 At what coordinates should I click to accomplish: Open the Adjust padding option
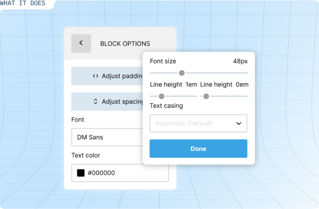coord(107,76)
